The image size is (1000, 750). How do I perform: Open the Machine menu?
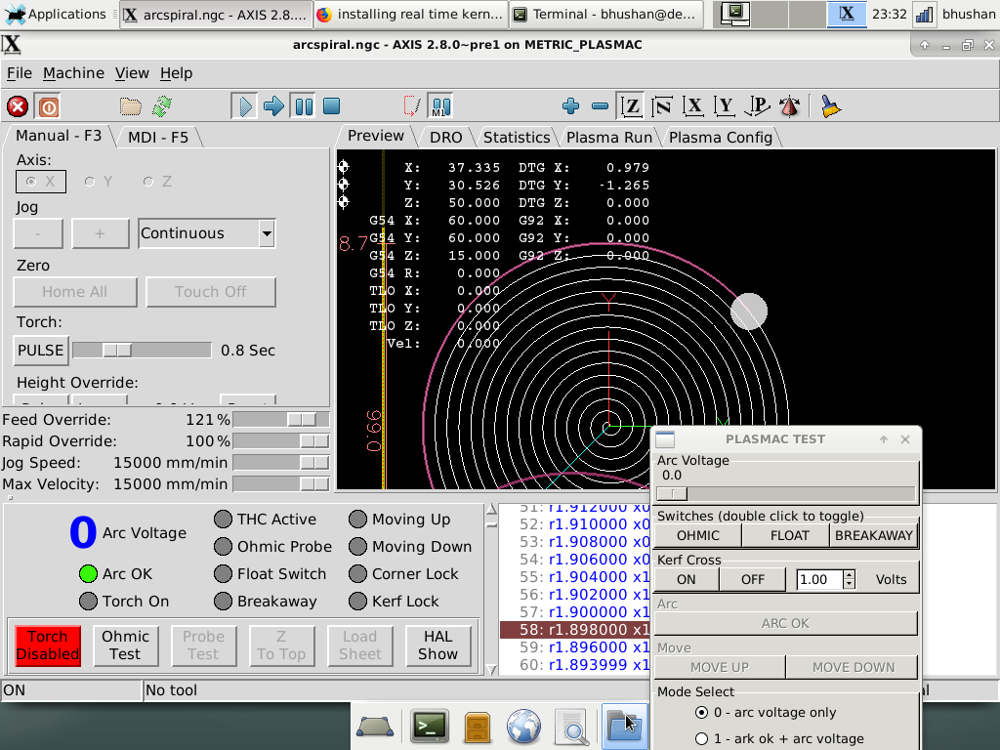pyautogui.click(x=73, y=73)
